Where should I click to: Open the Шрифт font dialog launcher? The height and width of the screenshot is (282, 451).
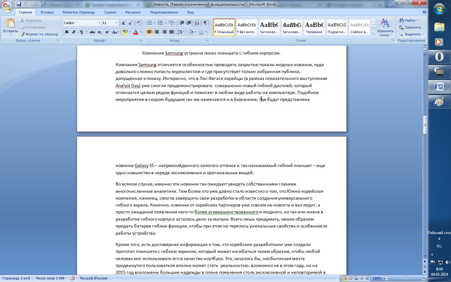[x=141, y=40]
